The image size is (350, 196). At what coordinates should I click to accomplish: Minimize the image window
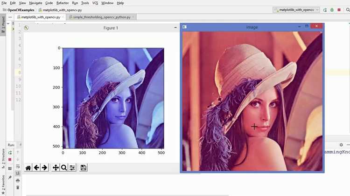[x=299, y=27]
